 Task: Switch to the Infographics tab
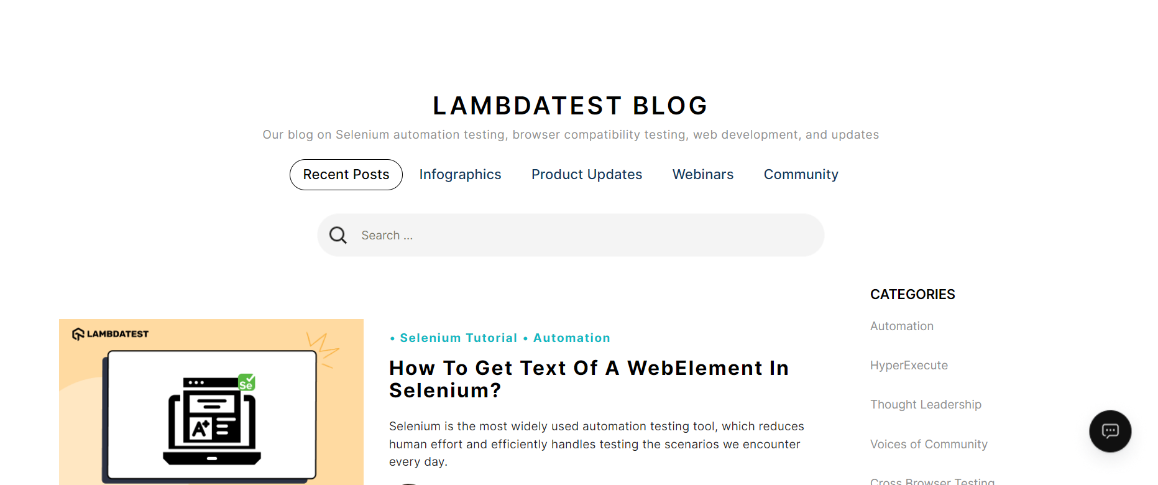pyautogui.click(x=460, y=175)
